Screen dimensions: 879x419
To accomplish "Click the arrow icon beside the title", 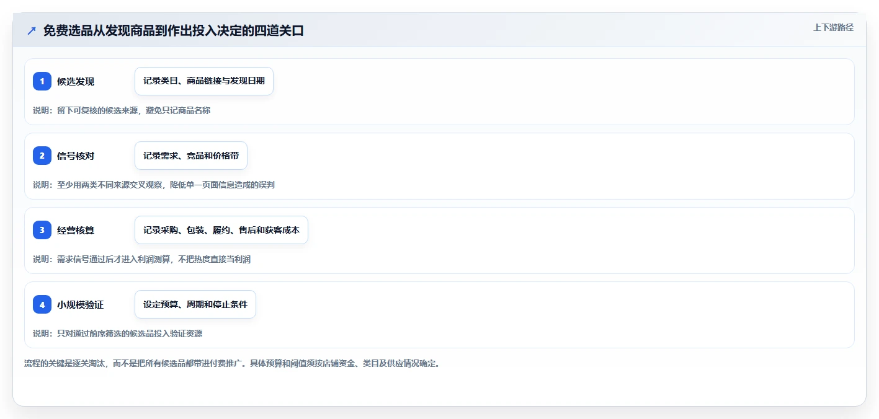I will point(32,30).
